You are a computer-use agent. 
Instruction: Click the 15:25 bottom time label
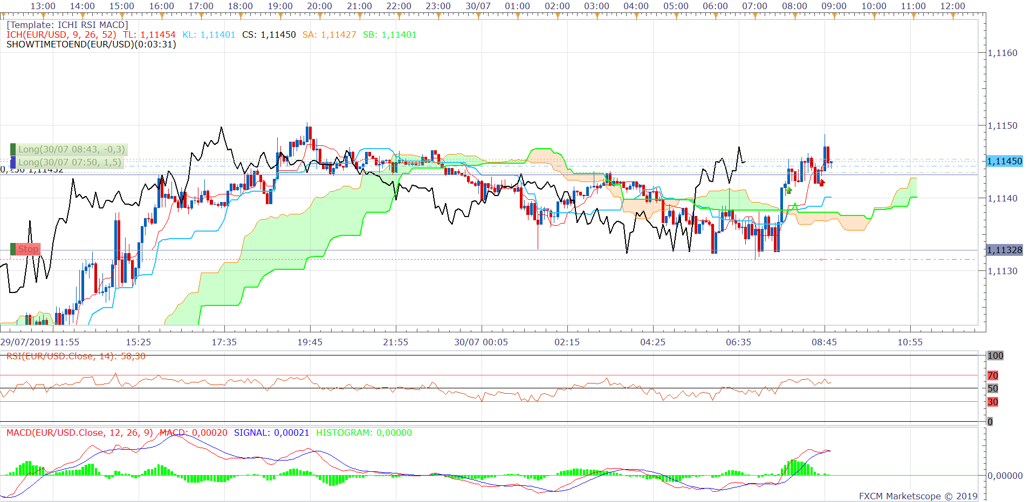tap(139, 342)
